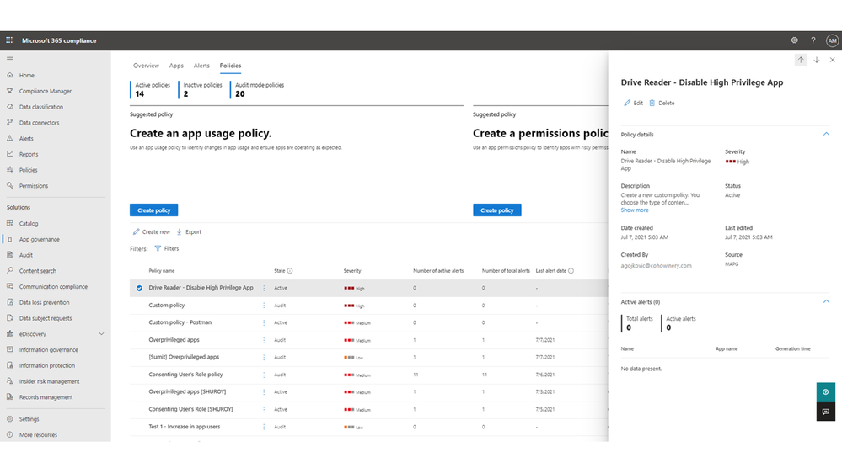
Task: Open the [Sumit] Overprivileged apps policy
Action: [x=184, y=357]
